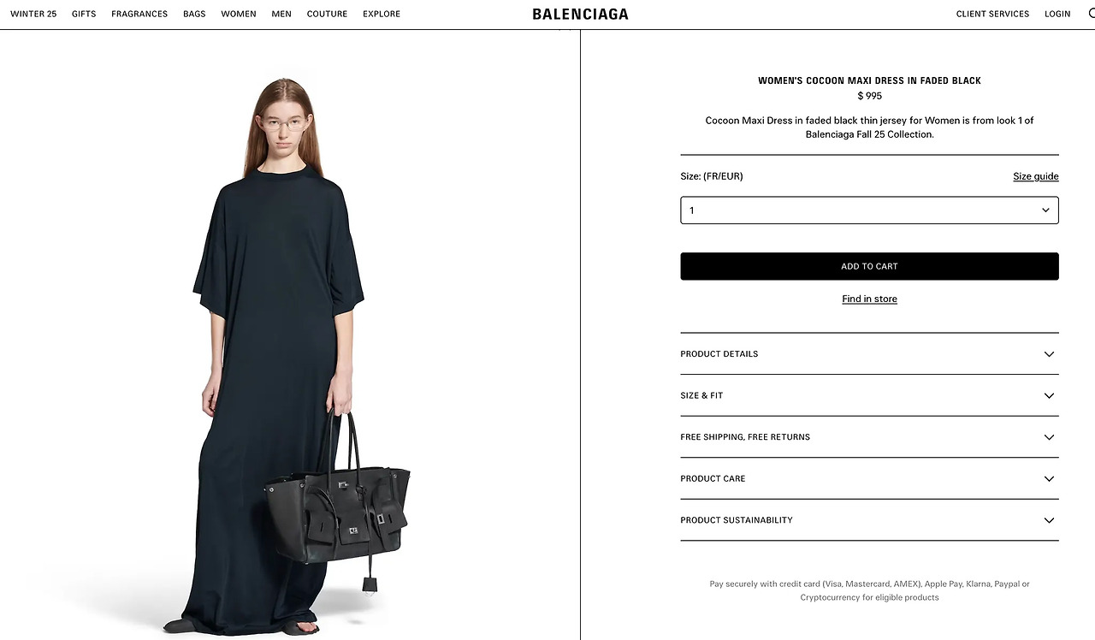Click the Balenciaga logo
Viewport: 1095px width, 640px height.
pyautogui.click(x=580, y=14)
